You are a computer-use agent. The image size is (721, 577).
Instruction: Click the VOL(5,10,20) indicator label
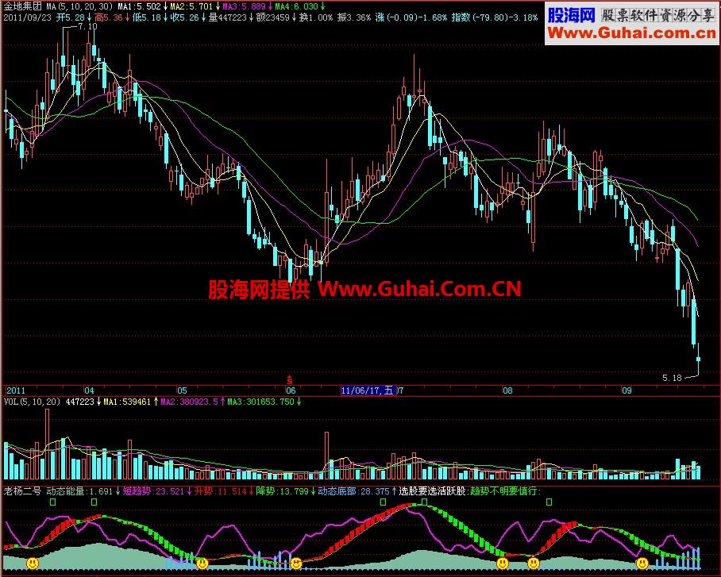[x=33, y=402]
